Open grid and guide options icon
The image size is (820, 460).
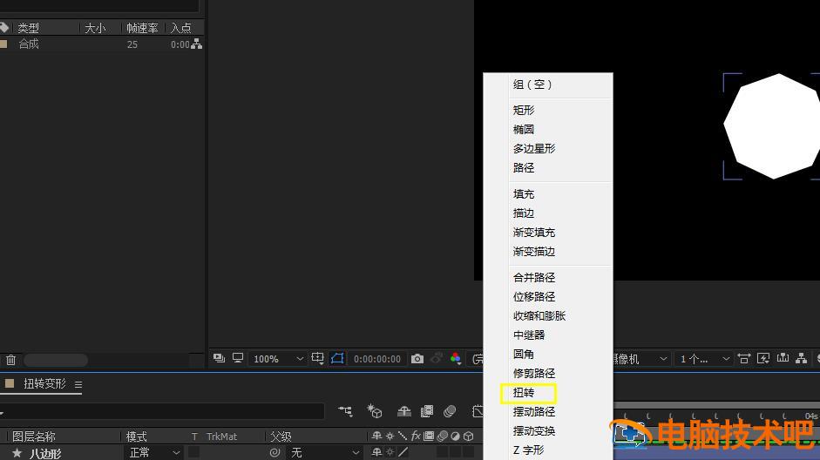click(x=318, y=359)
